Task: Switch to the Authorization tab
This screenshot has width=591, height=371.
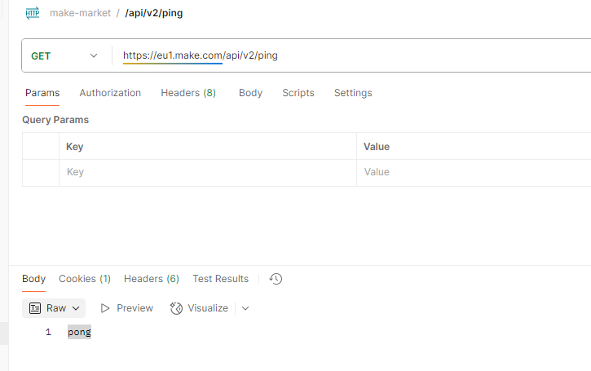Action: coord(110,93)
